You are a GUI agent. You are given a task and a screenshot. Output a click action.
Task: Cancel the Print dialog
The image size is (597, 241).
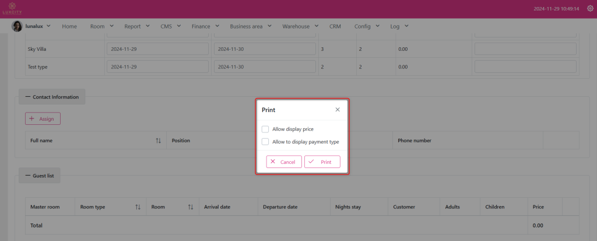tap(284, 162)
